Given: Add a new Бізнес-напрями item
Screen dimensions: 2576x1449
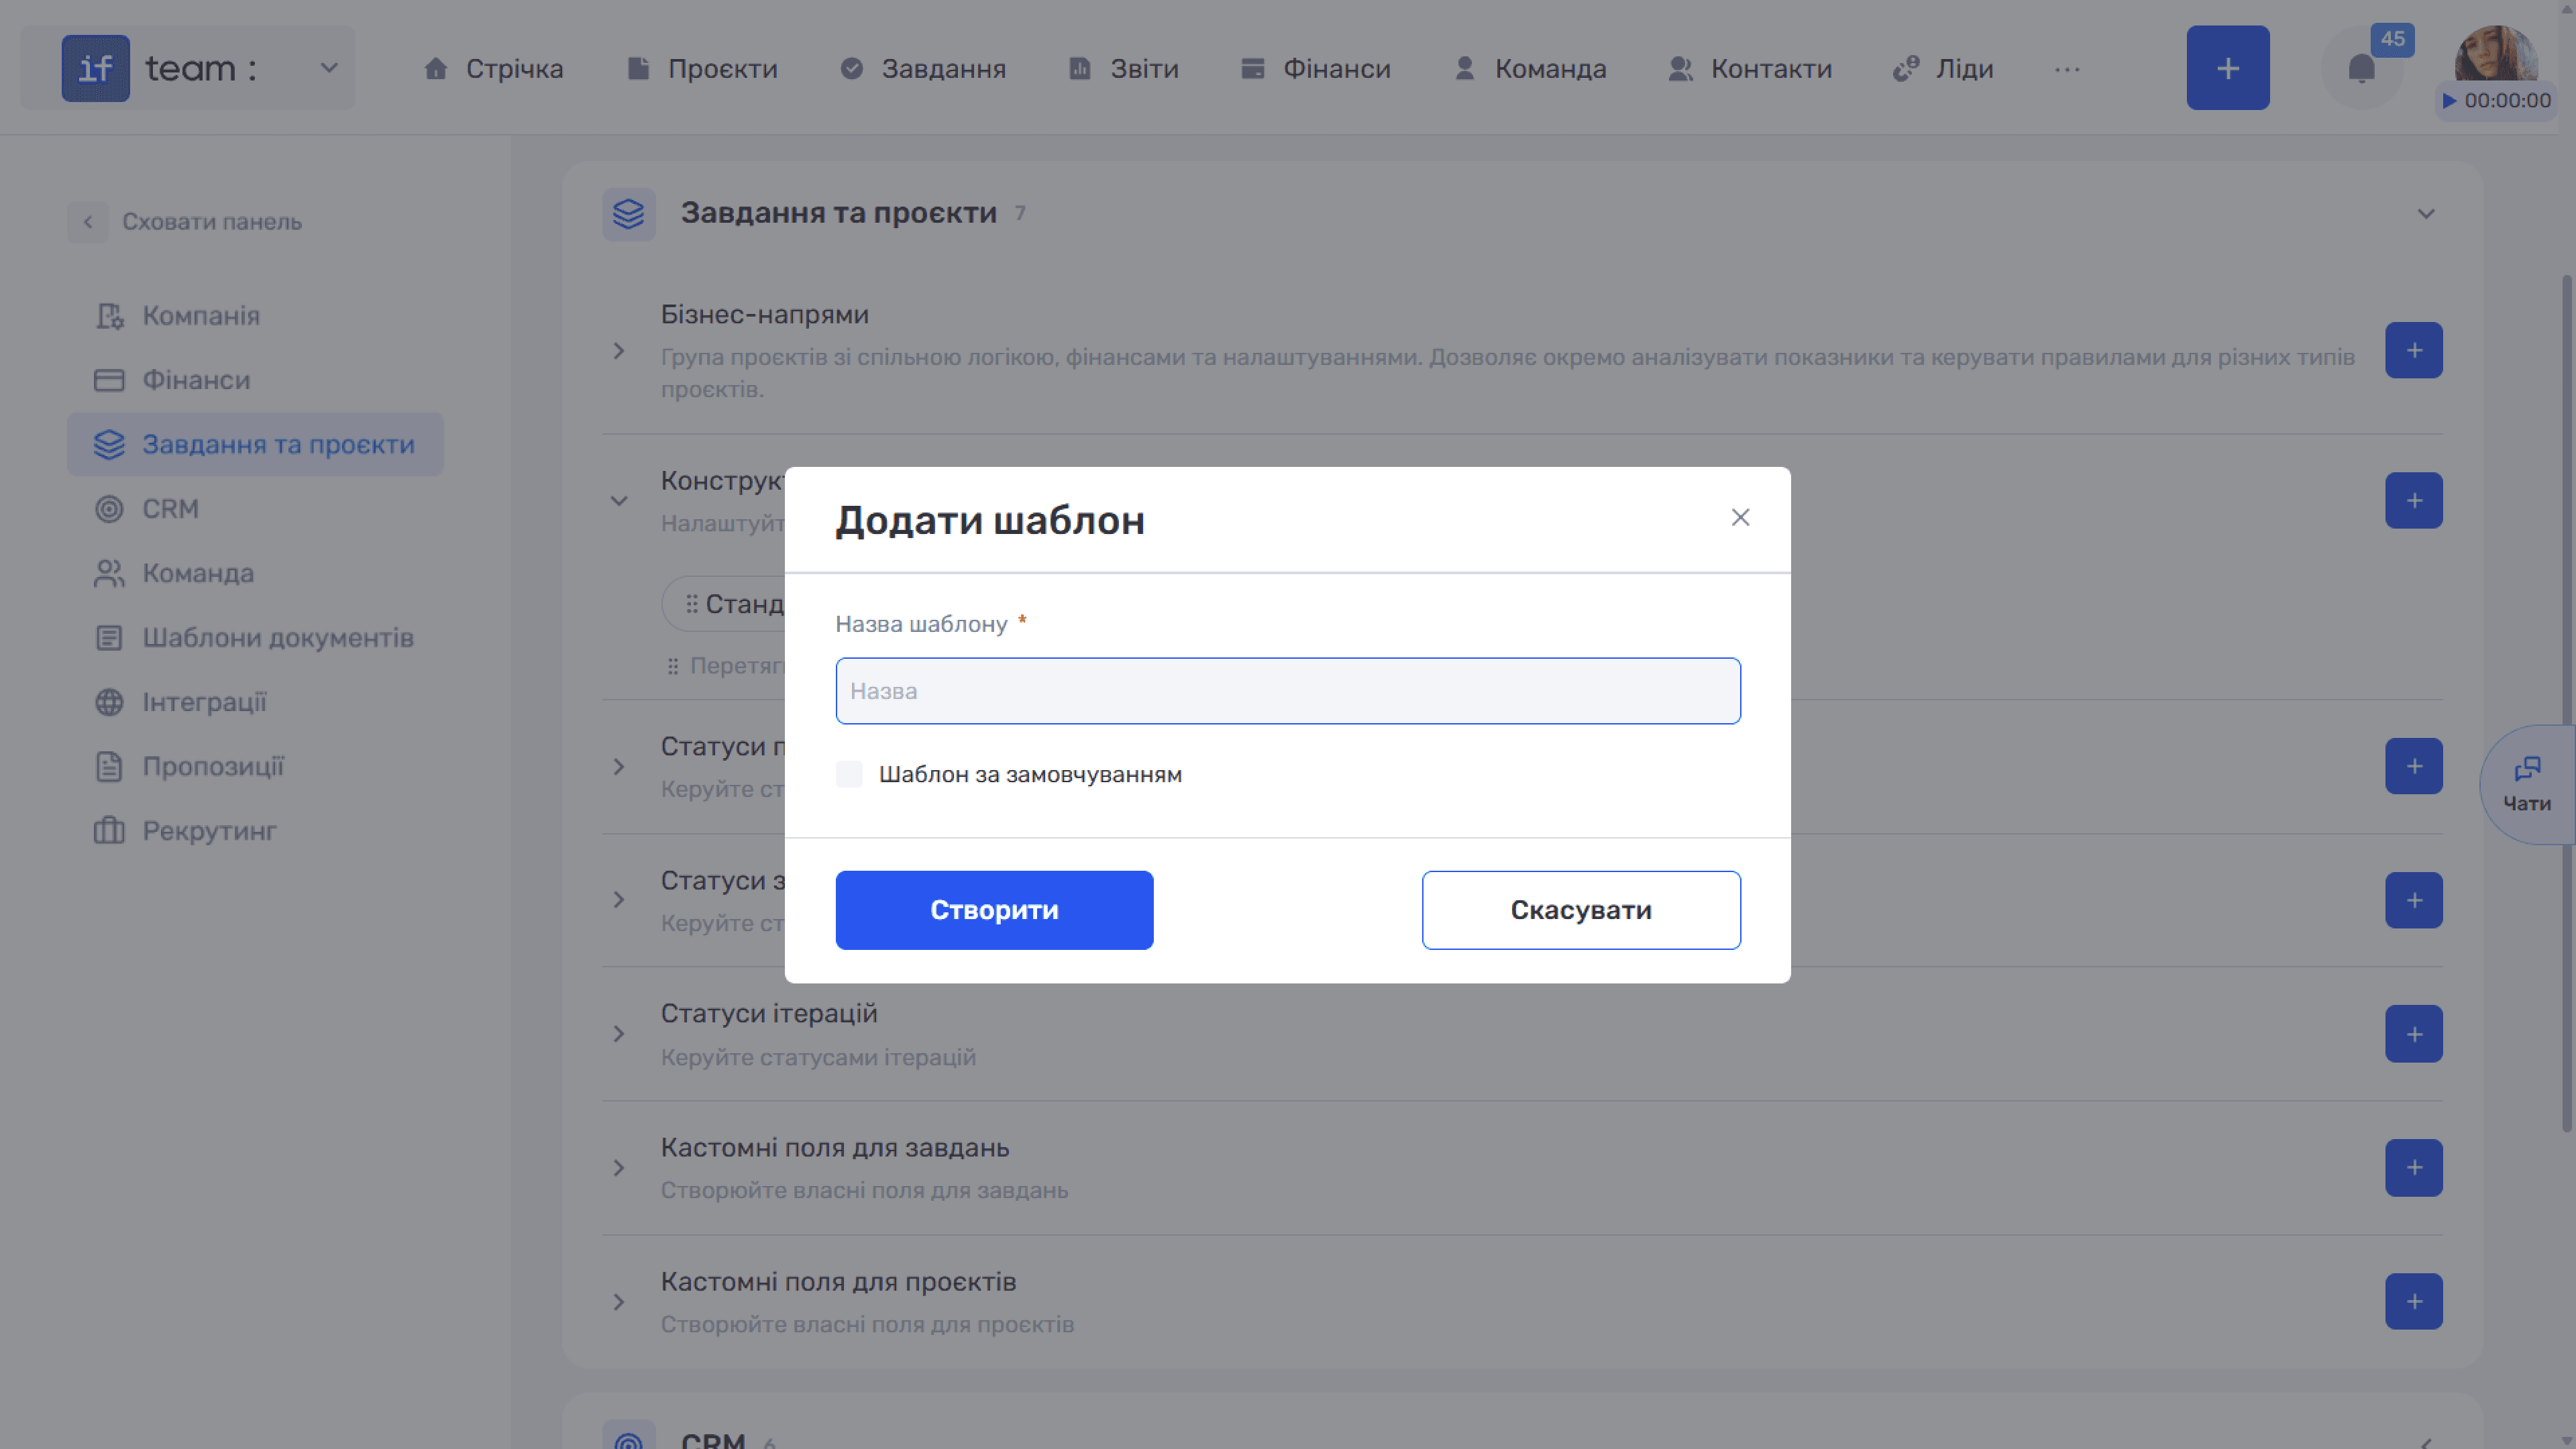Looking at the screenshot, I should (2413, 350).
